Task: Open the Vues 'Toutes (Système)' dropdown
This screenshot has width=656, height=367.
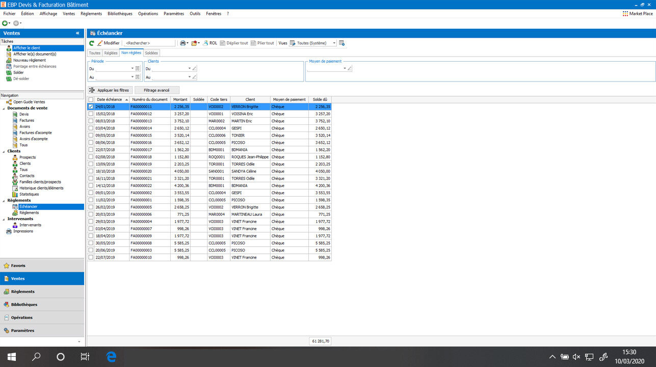Action: (334, 43)
